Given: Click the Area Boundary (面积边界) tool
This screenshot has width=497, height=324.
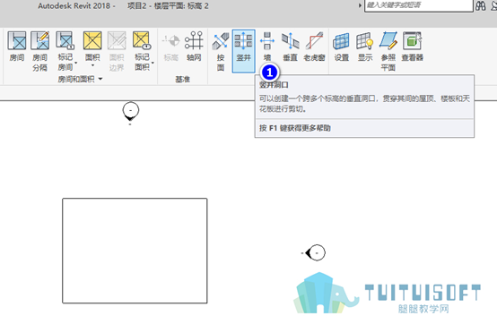Looking at the screenshot, I should [x=117, y=51].
